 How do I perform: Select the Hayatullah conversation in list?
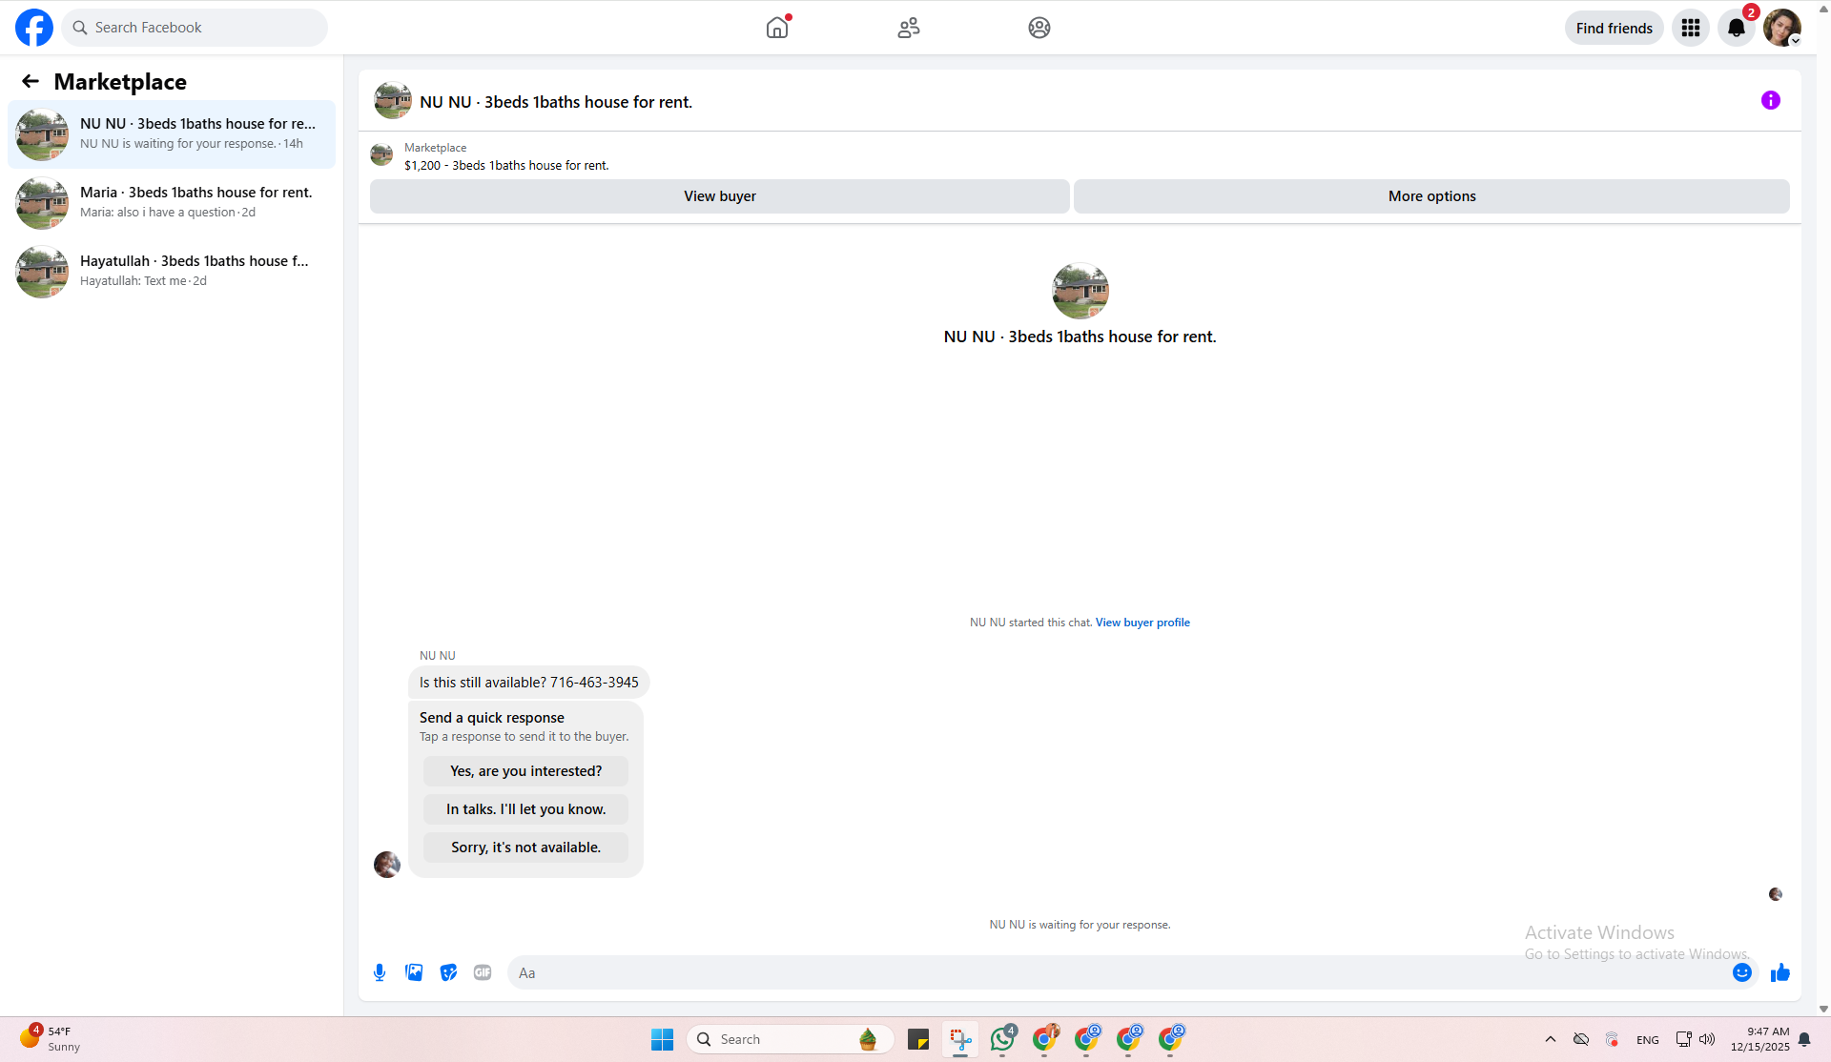click(172, 272)
